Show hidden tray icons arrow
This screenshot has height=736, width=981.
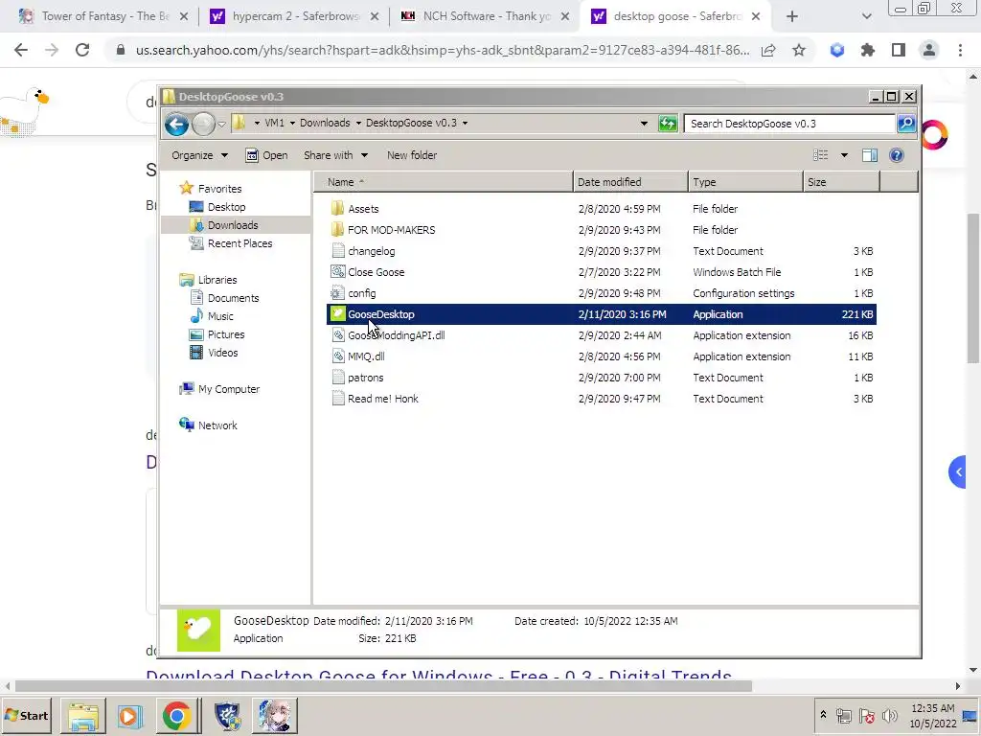(823, 715)
